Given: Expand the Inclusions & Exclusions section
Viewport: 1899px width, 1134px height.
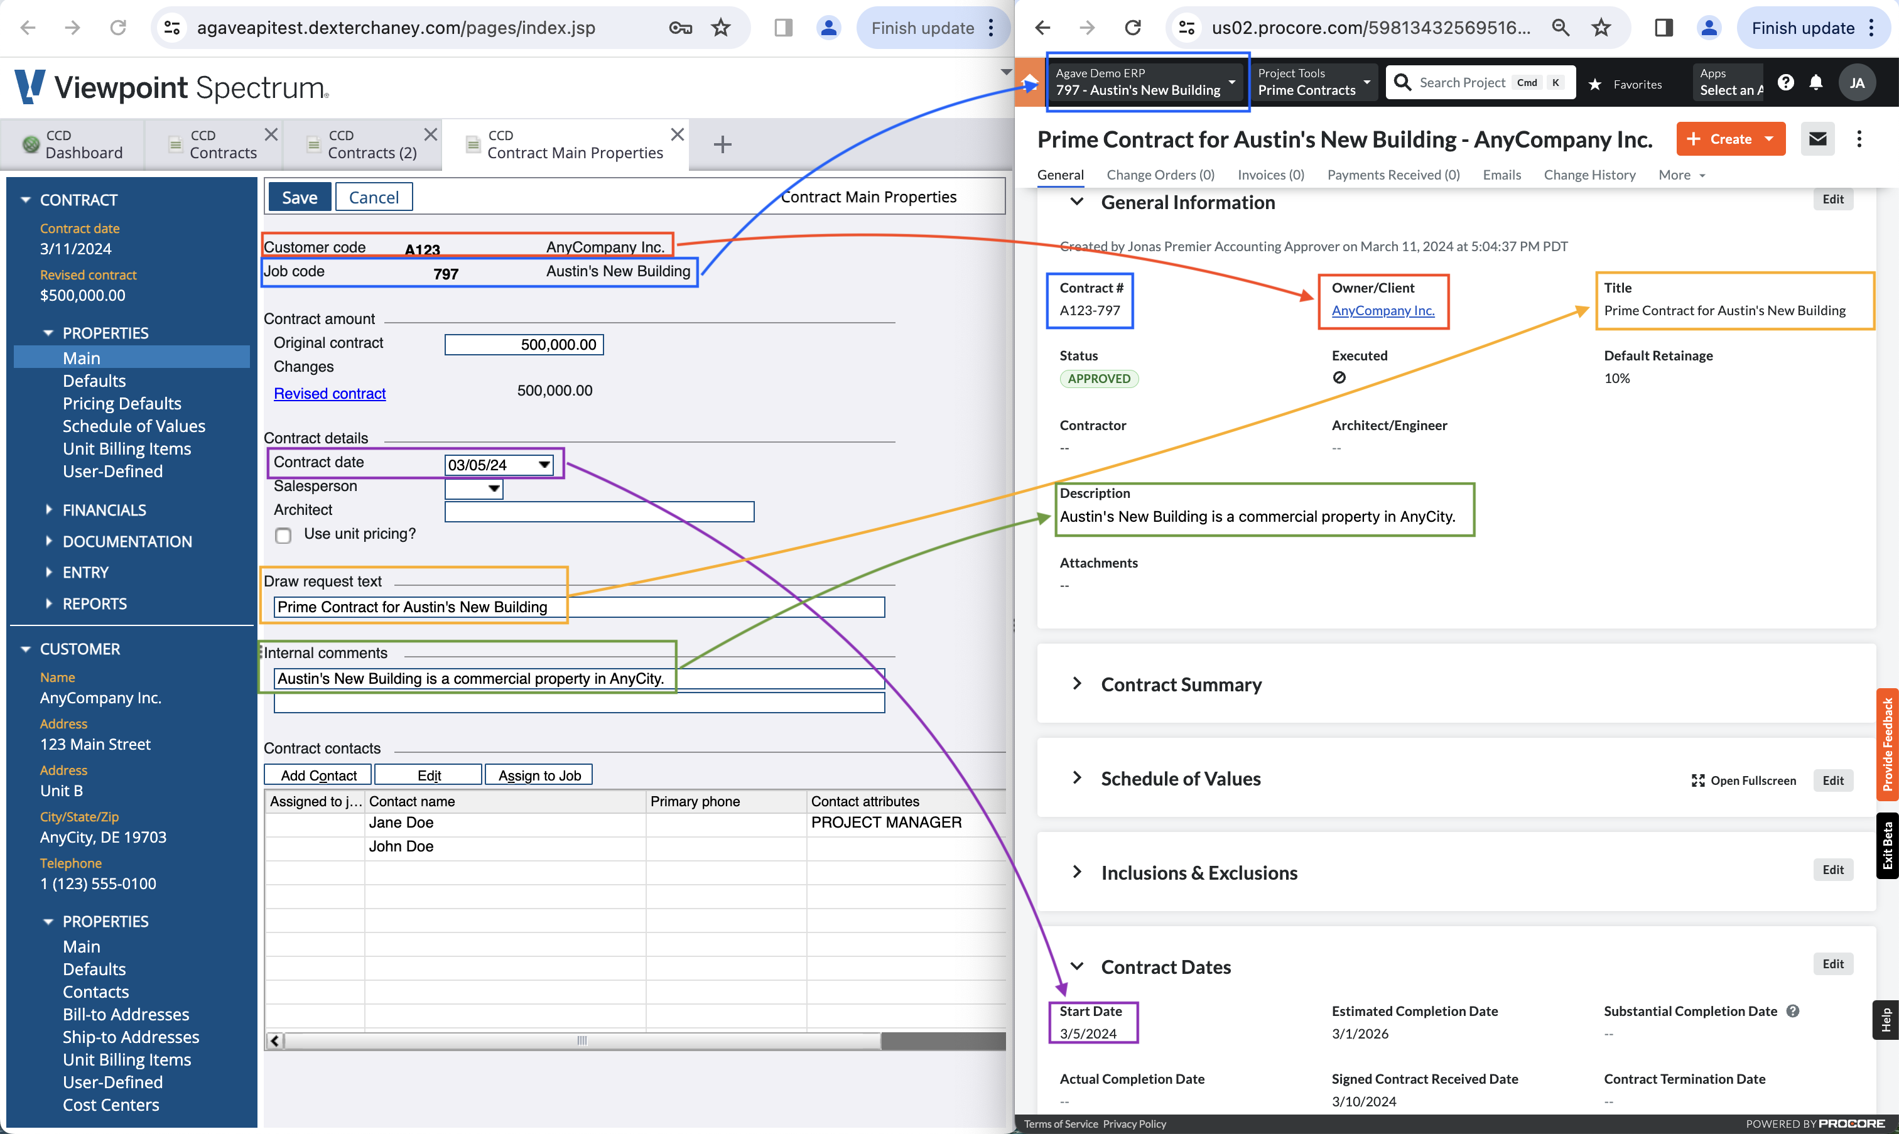Looking at the screenshot, I should [1077, 872].
